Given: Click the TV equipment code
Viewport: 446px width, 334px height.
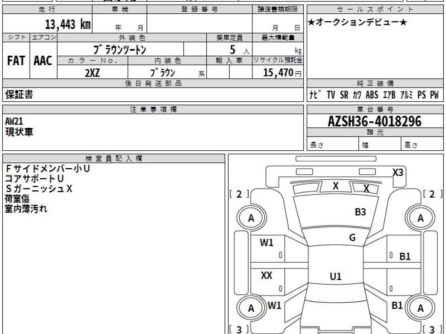Looking at the screenshot, I should tap(331, 95).
